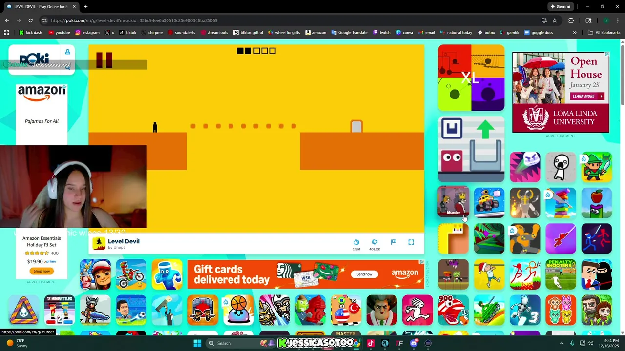
Task: Open the Subway Surfers game thumbnail
Action: (95, 274)
